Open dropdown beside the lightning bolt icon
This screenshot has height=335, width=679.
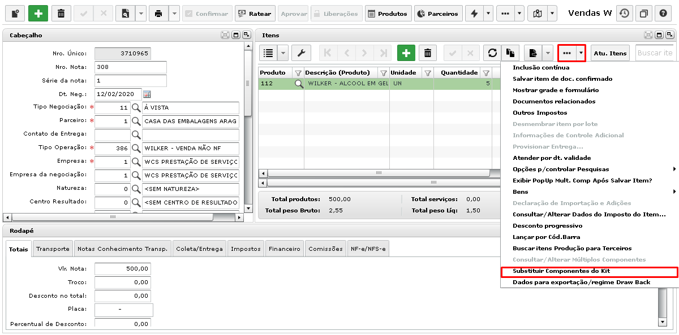(x=489, y=14)
